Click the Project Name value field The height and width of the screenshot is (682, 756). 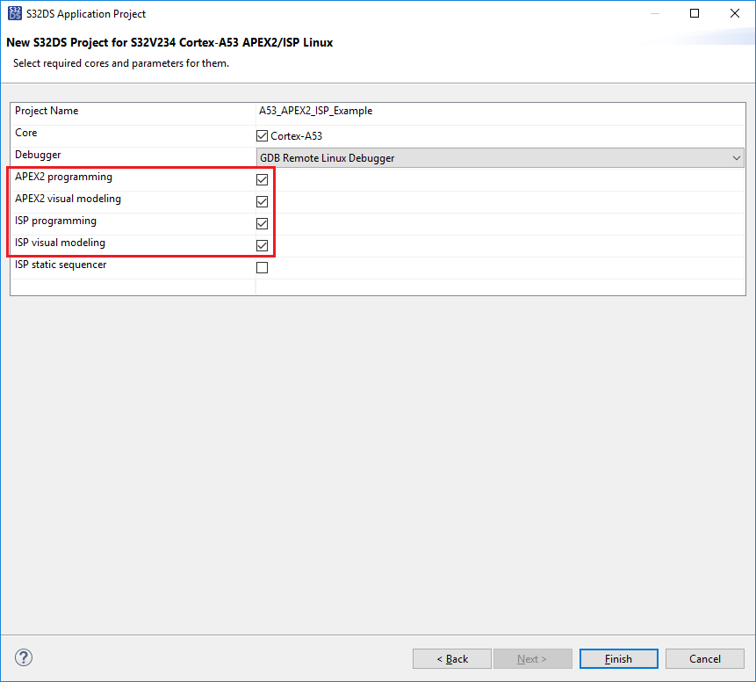point(439,112)
